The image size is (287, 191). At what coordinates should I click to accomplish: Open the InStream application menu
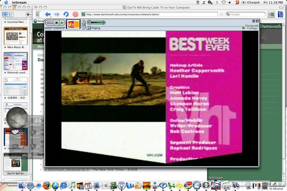(19, 3)
